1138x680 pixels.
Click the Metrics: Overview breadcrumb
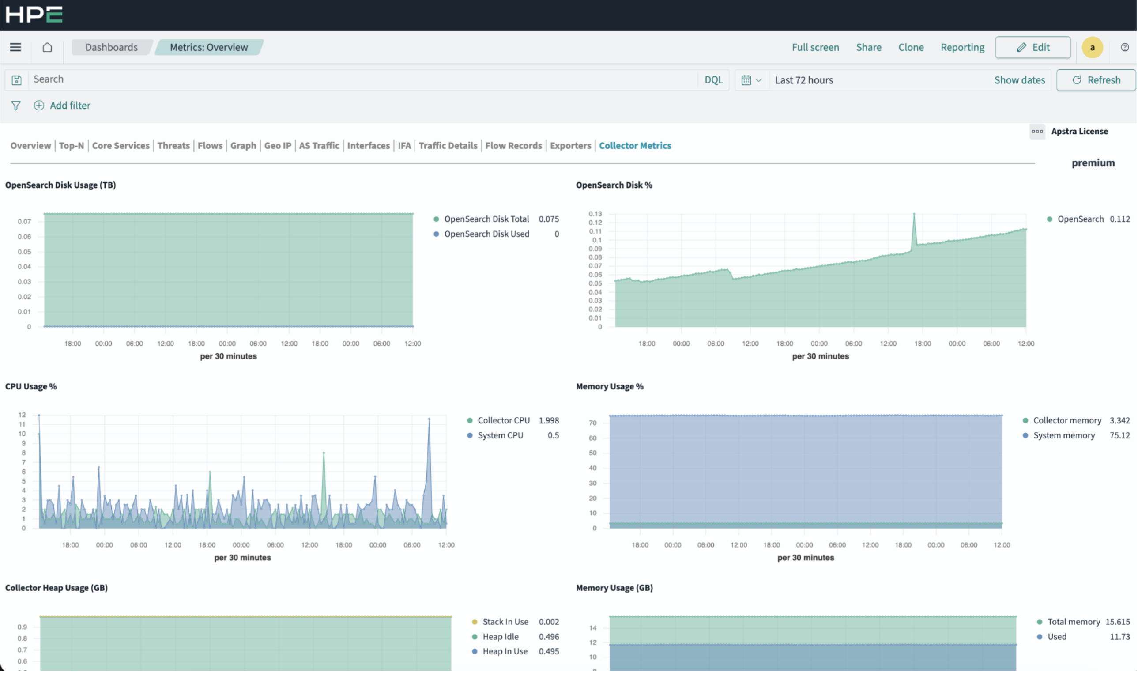[209, 47]
